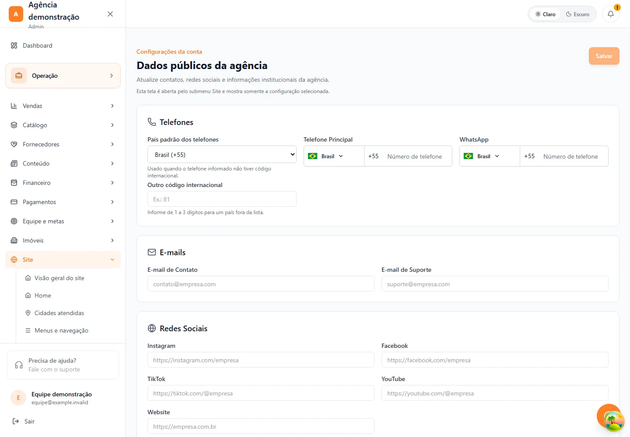Switch to Escuro dark theme
The image size is (630, 437).
point(577,14)
